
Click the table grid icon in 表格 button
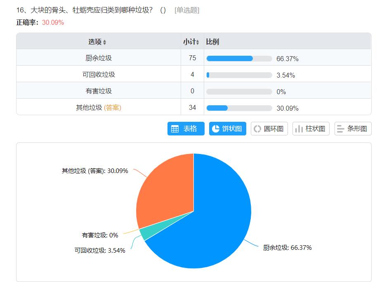point(175,129)
